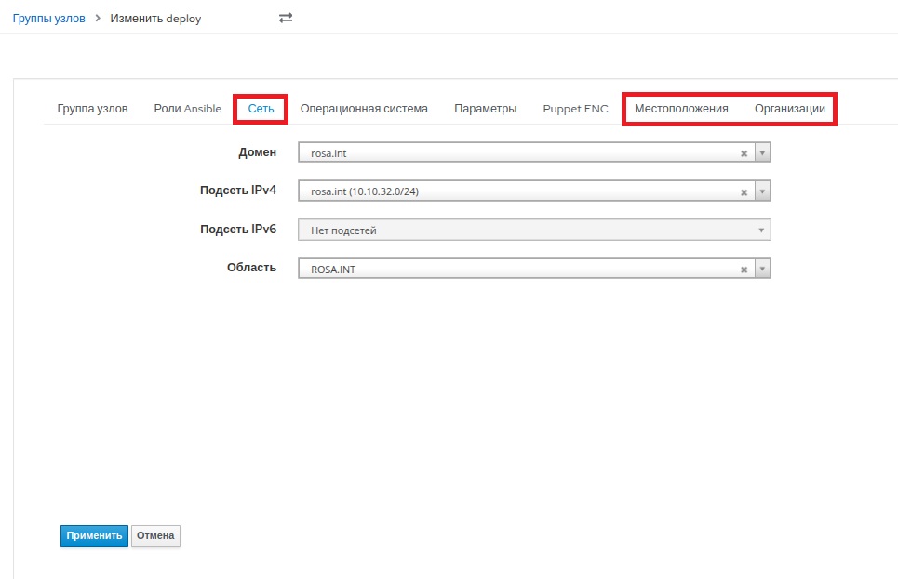The image size is (898, 579).
Task: Clear the Домен field with x icon
Action: (744, 153)
